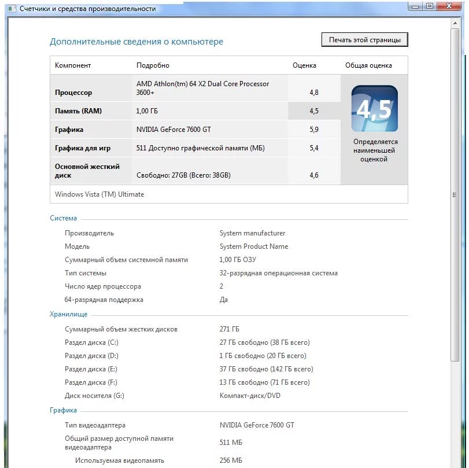
Task: Click 'Свободно: 27GB (Всего: 38GB)' text
Action: [183, 175]
